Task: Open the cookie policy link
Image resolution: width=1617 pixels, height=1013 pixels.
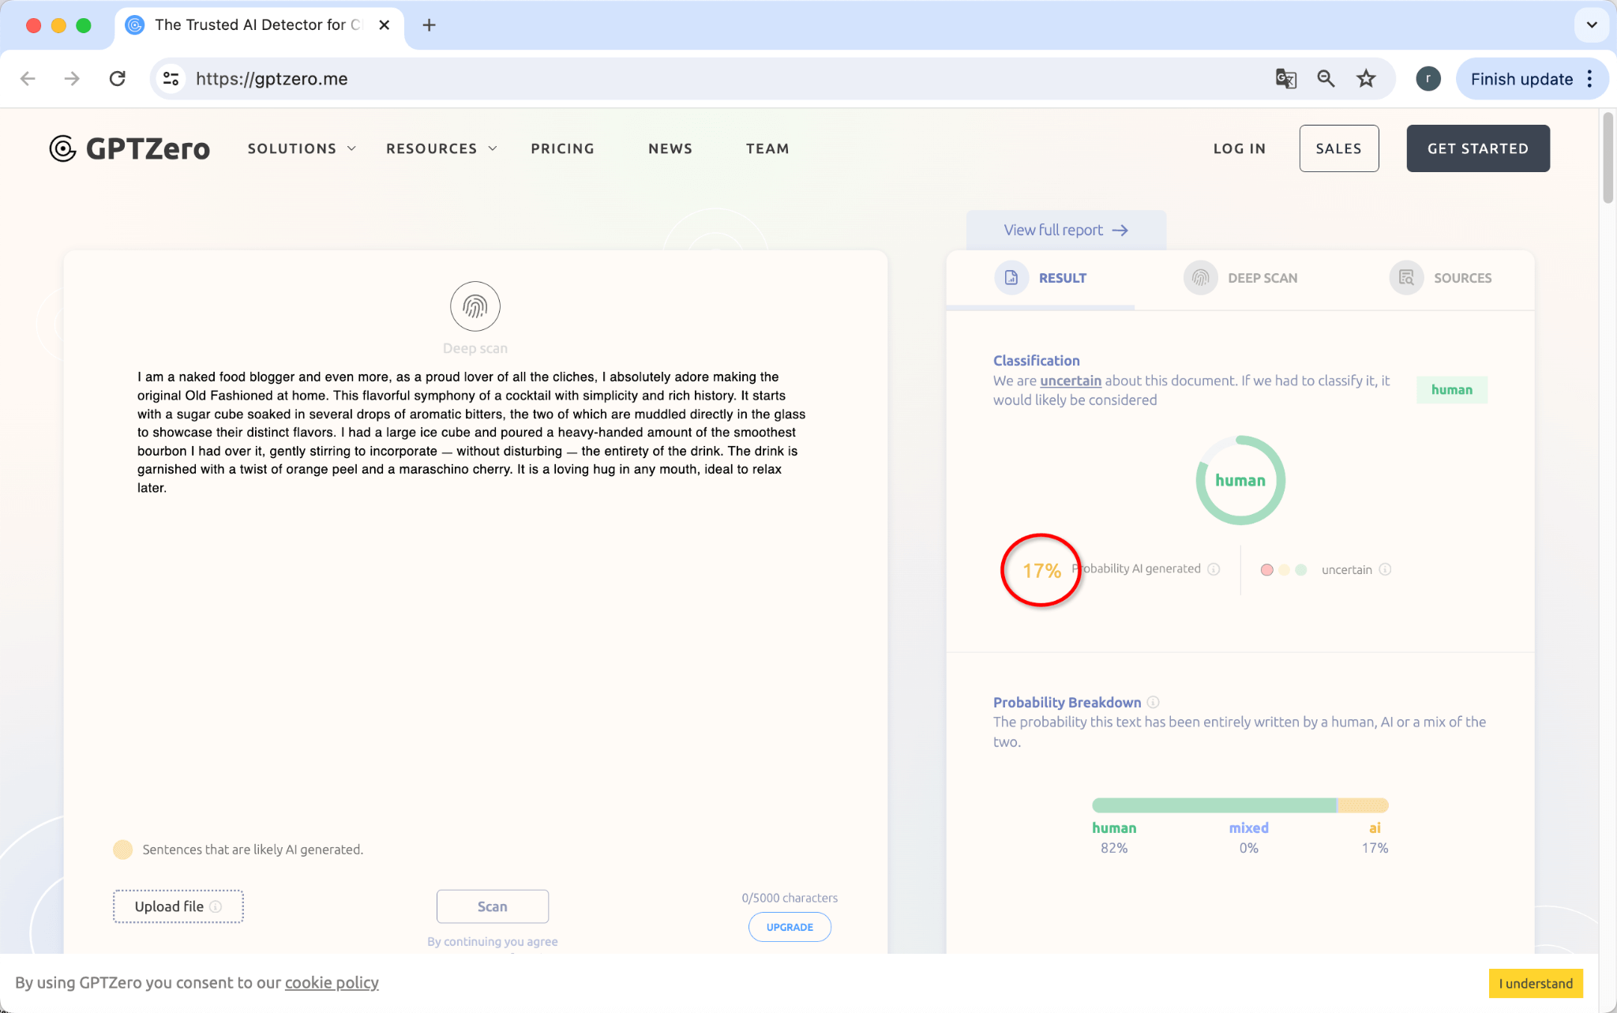Action: (x=332, y=983)
